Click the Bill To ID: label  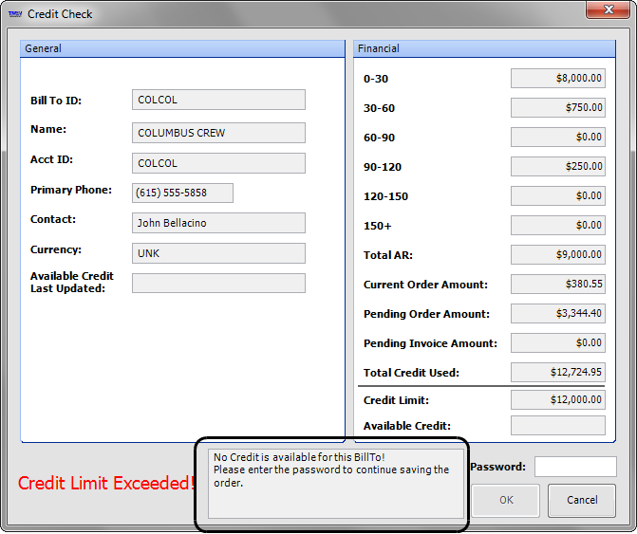pos(56,101)
